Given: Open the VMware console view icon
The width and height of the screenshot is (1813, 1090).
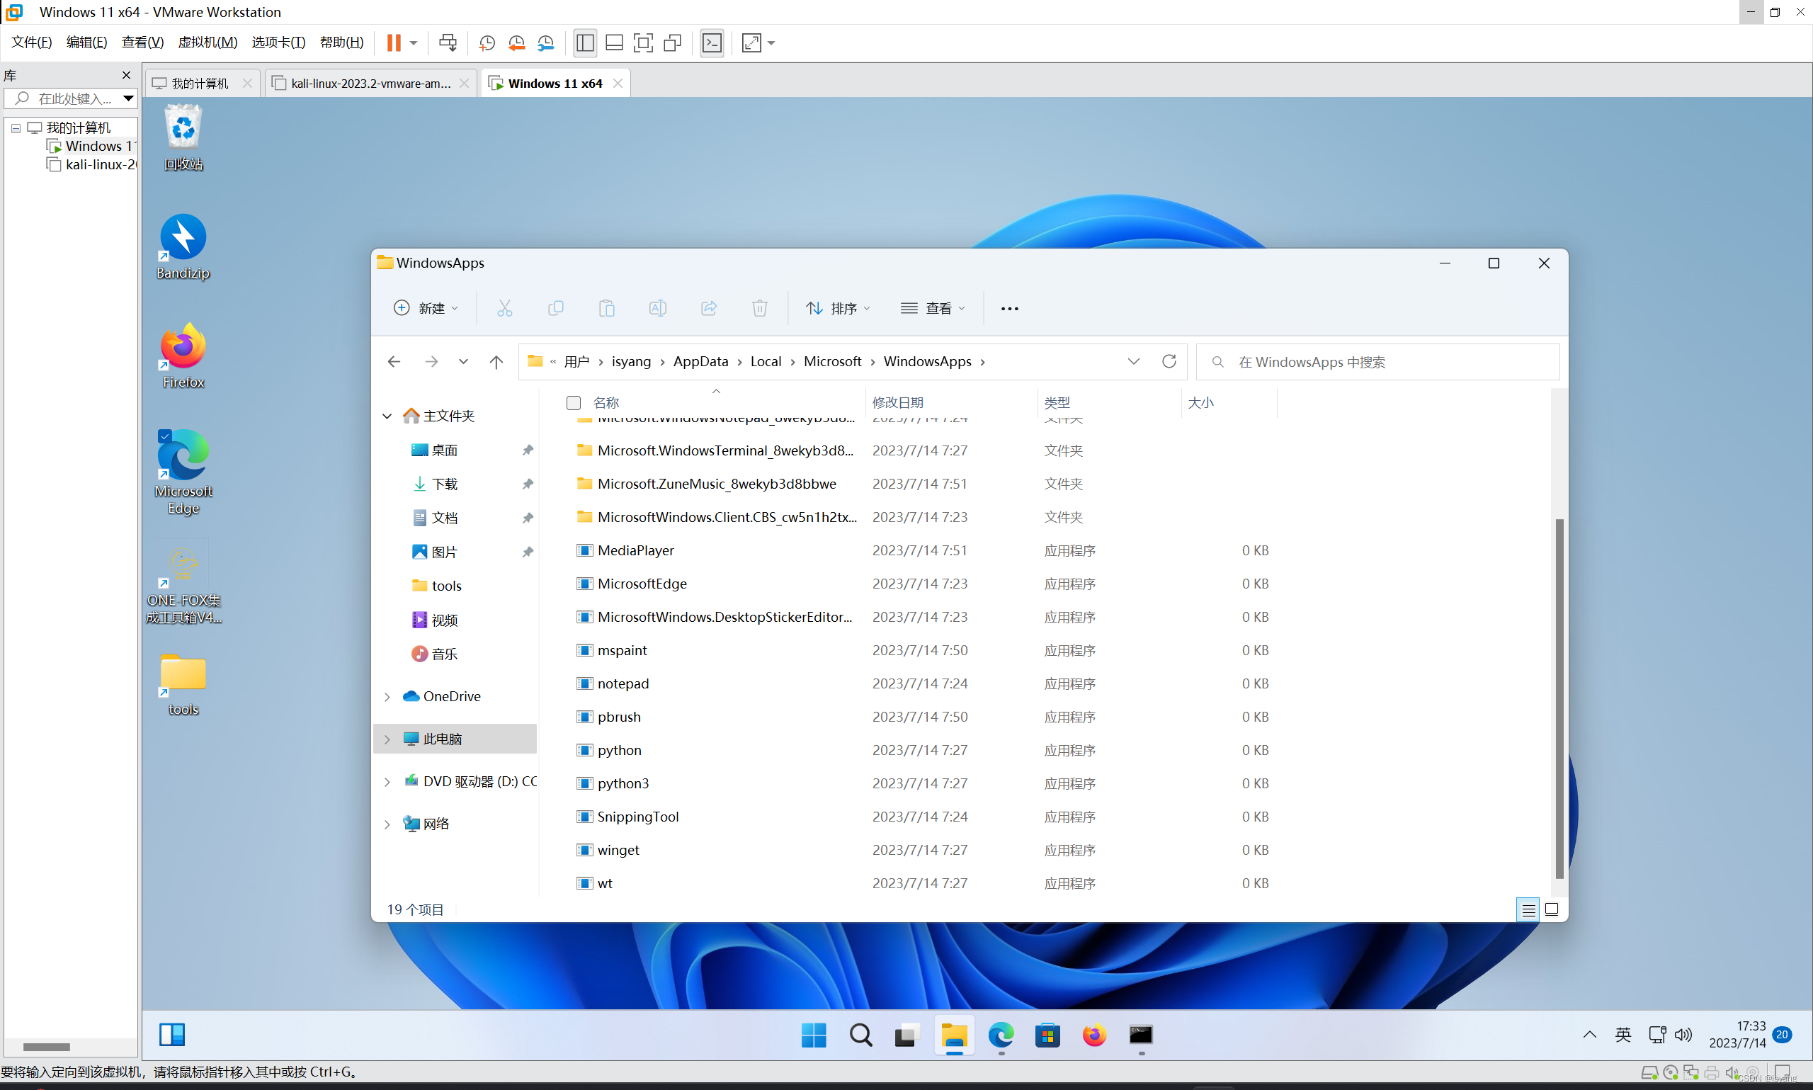Looking at the screenshot, I should click(712, 42).
